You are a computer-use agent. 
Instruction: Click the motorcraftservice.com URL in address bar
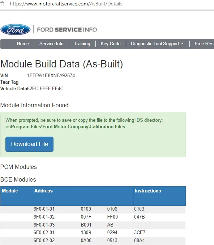66,4
